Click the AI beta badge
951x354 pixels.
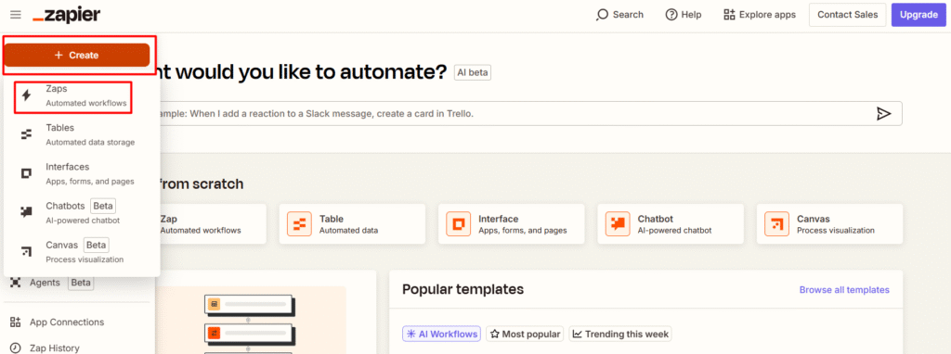[x=473, y=72]
